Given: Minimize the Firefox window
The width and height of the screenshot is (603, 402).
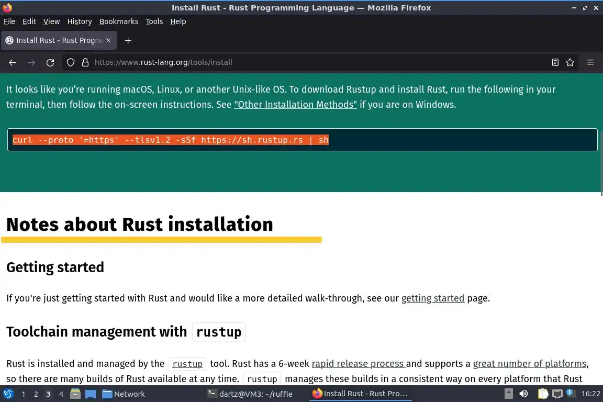Looking at the screenshot, I should click(574, 8).
